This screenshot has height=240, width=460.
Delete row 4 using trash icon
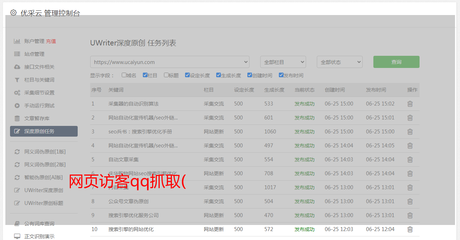[410, 146]
